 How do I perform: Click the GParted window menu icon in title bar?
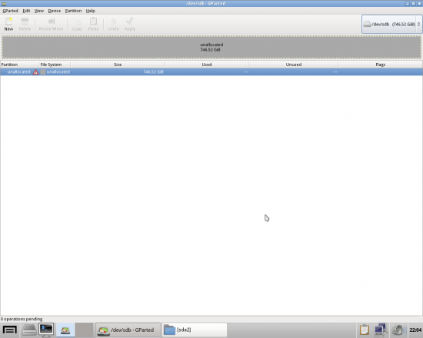pos(4,4)
